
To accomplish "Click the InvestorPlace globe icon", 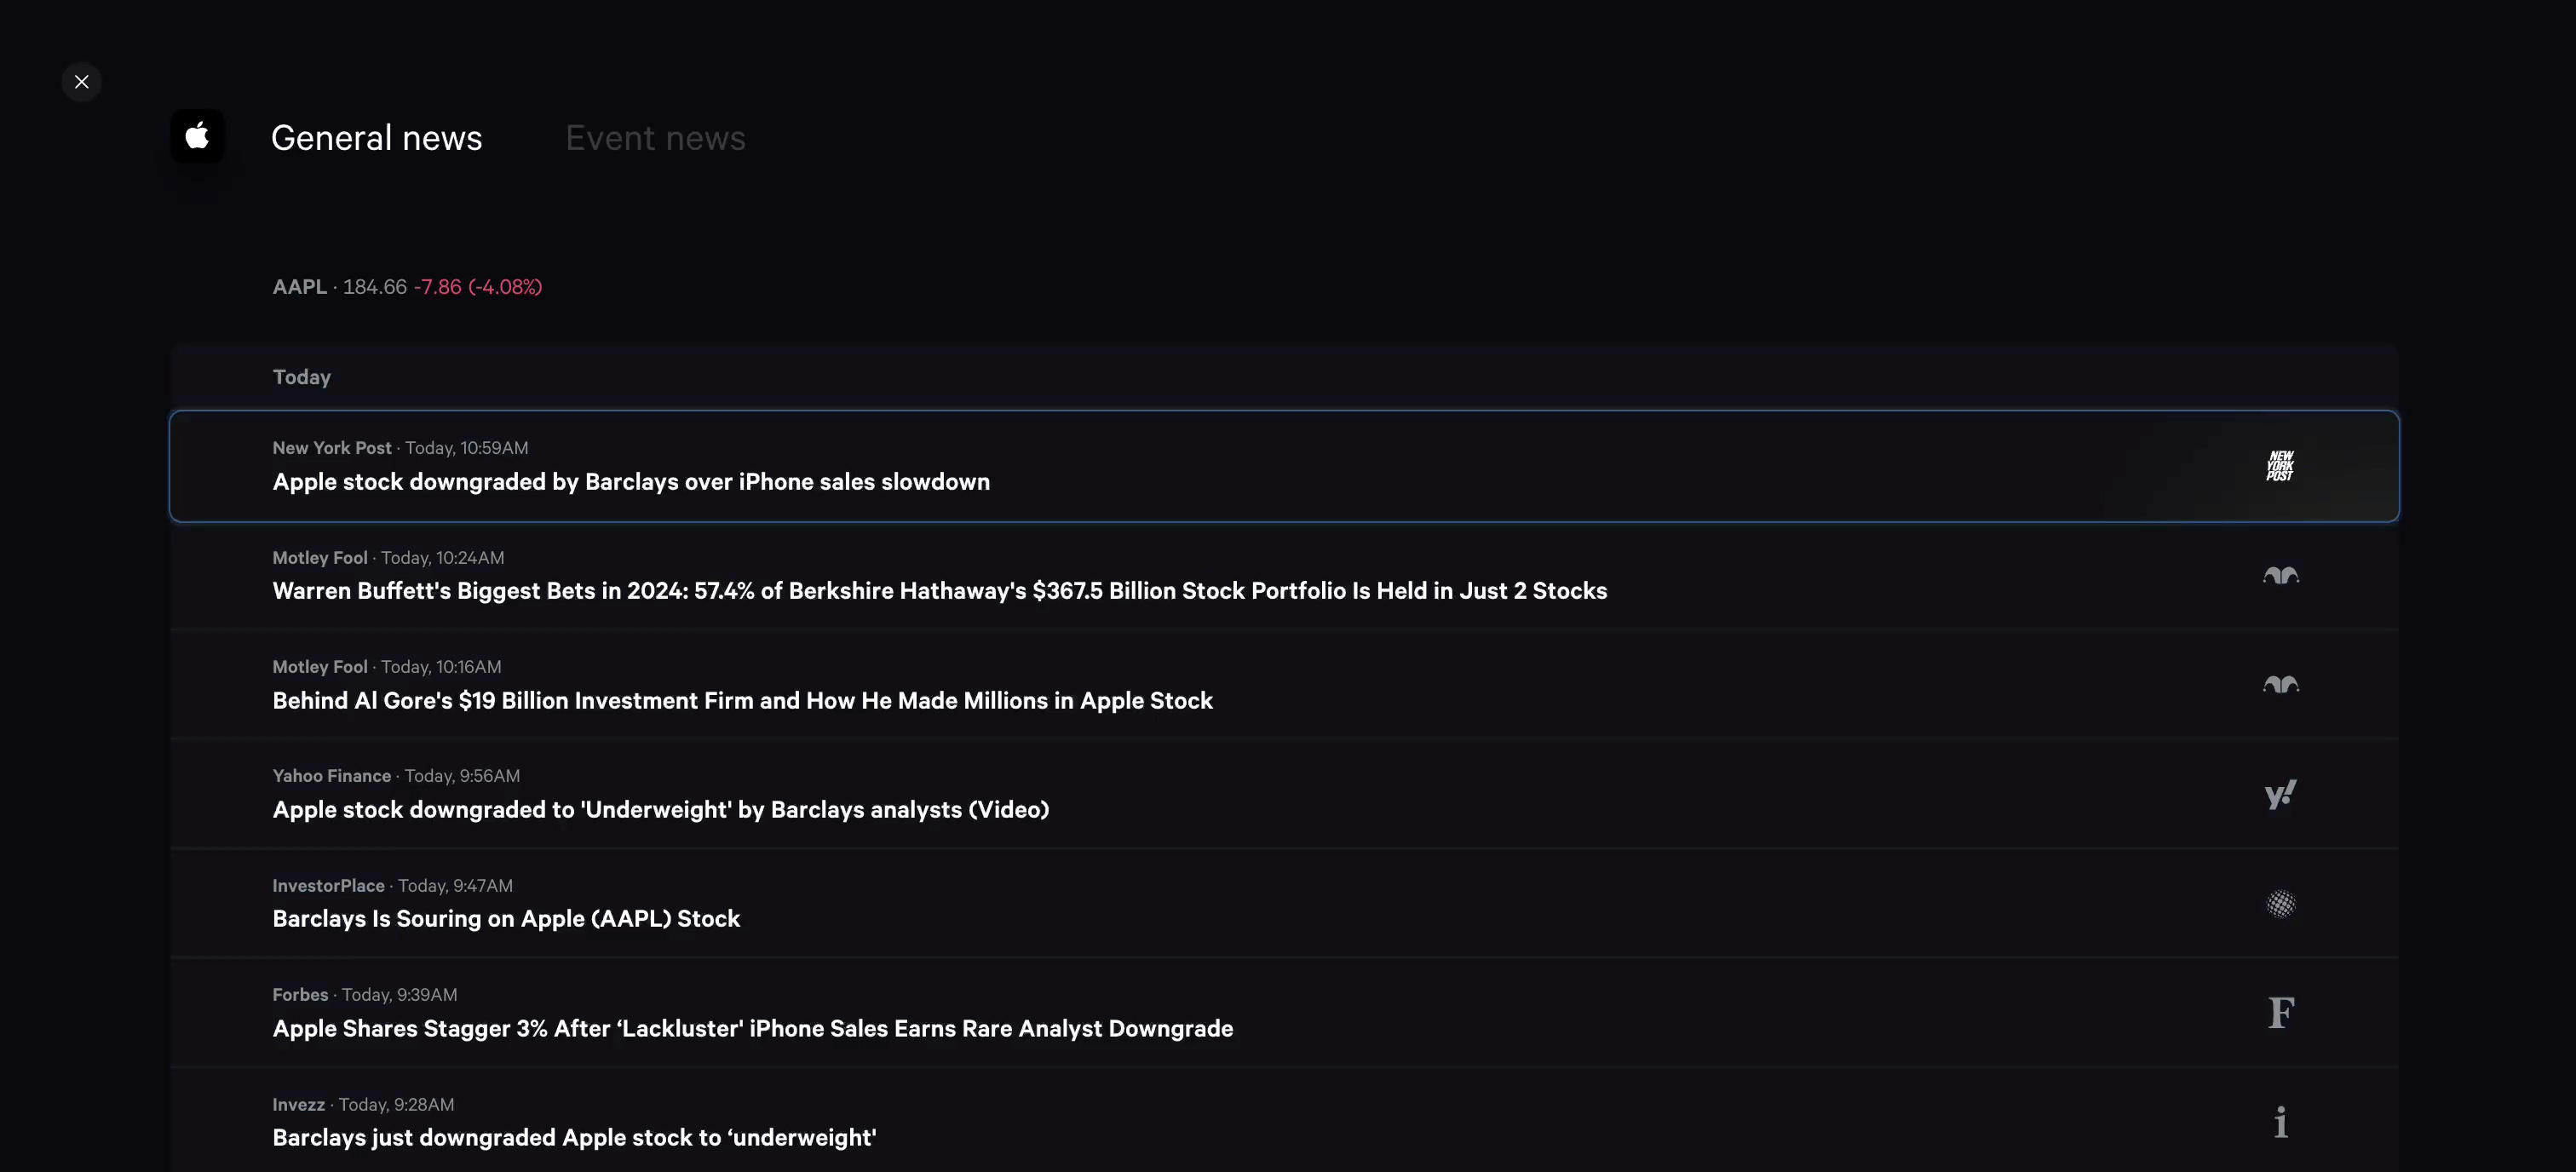I will (2280, 904).
